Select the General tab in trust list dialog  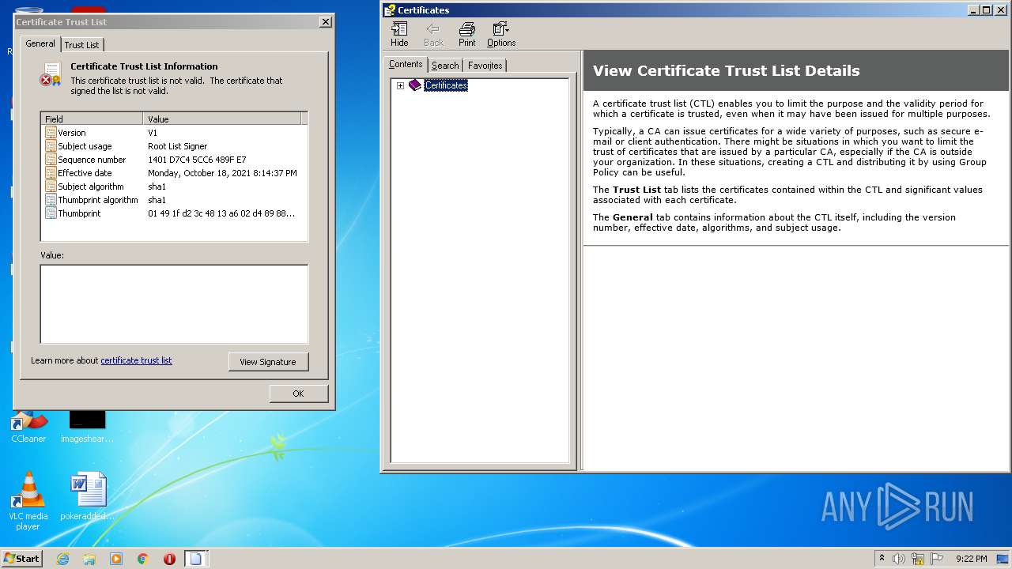coord(40,43)
